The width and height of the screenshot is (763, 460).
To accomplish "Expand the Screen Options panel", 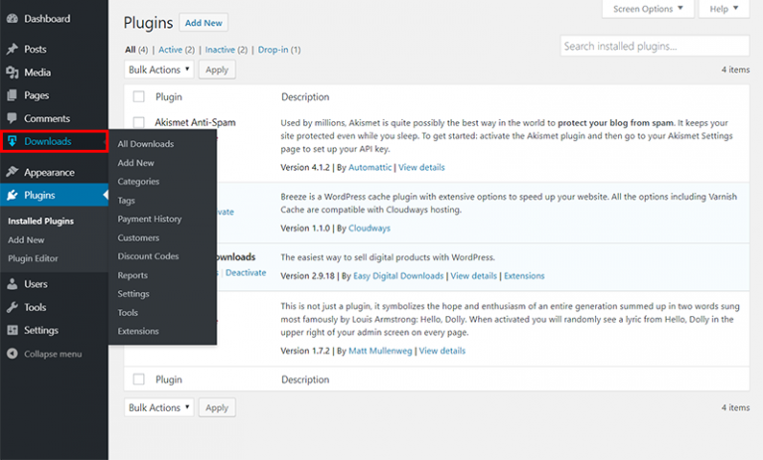I will 648,9.
